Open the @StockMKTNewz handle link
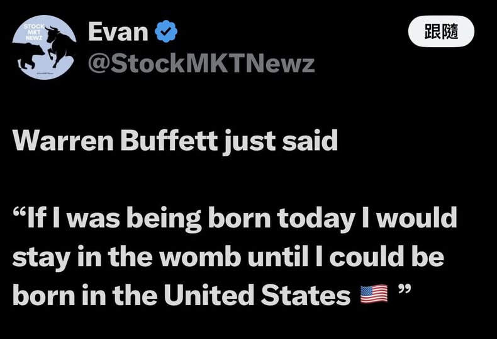Screen dimensions: 497x339 coord(201,63)
